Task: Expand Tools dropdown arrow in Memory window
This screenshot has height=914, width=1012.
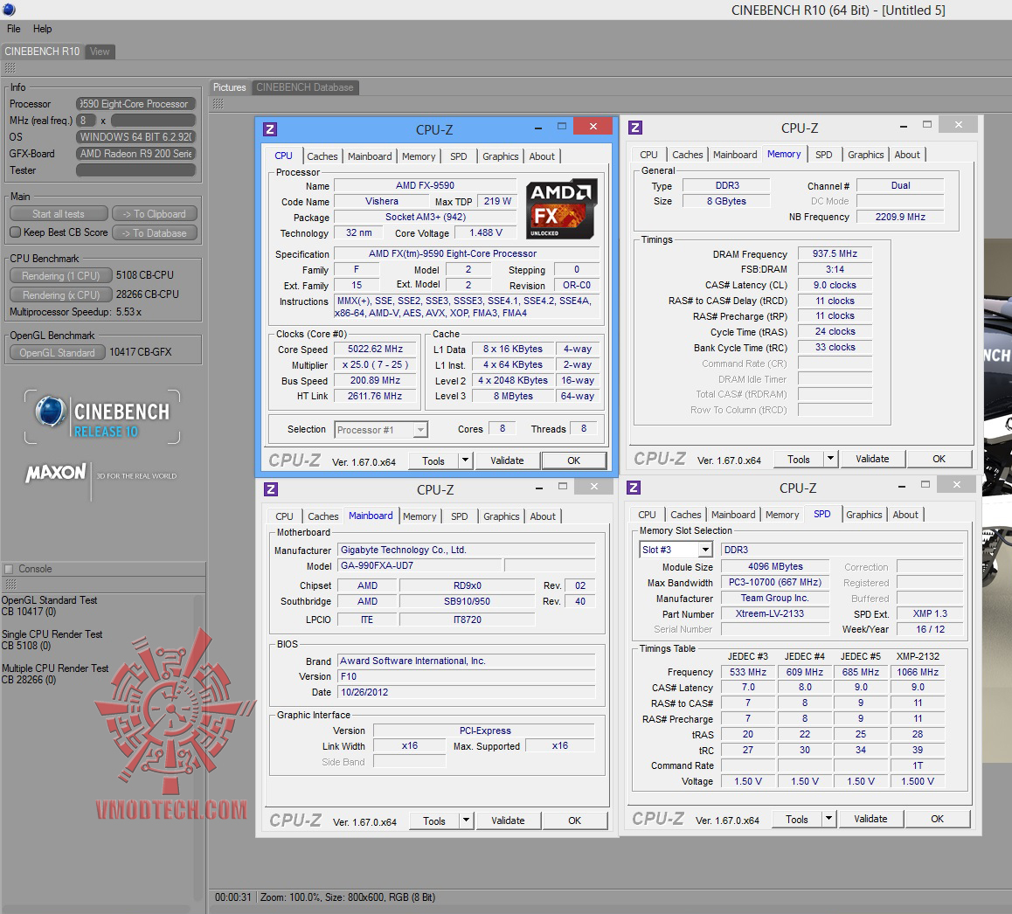Action: 830,459
